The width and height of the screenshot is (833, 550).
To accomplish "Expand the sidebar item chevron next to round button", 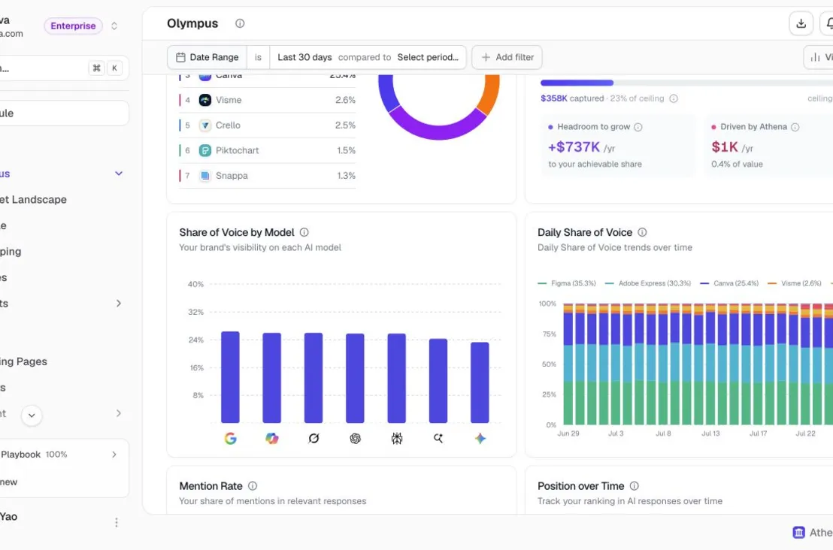I will click(119, 413).
